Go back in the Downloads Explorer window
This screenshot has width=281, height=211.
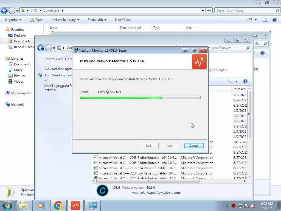click(4, 11)
